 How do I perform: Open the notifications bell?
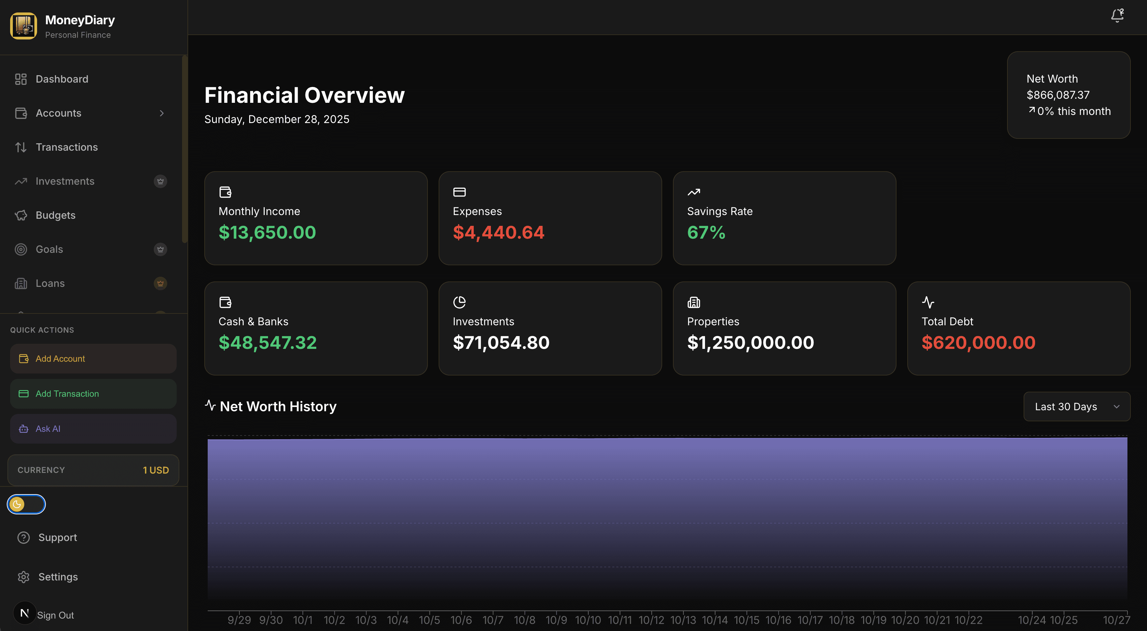1117,16
